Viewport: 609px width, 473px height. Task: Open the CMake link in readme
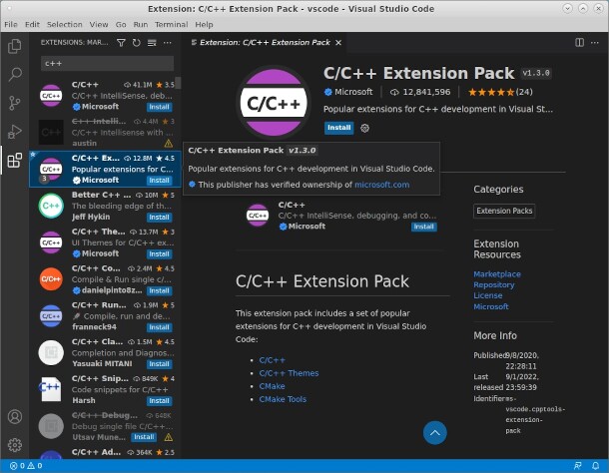(272, 386)
